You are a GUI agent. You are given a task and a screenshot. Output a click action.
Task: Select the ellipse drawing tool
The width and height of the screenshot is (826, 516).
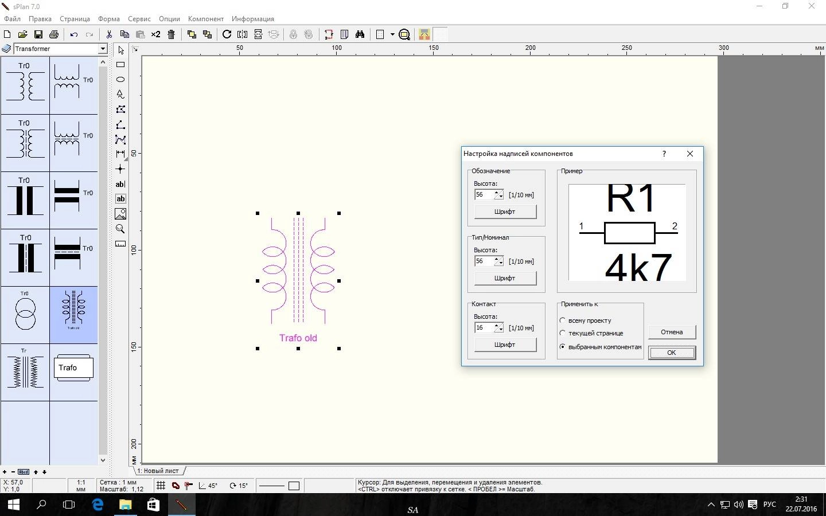tap(120, 80)
